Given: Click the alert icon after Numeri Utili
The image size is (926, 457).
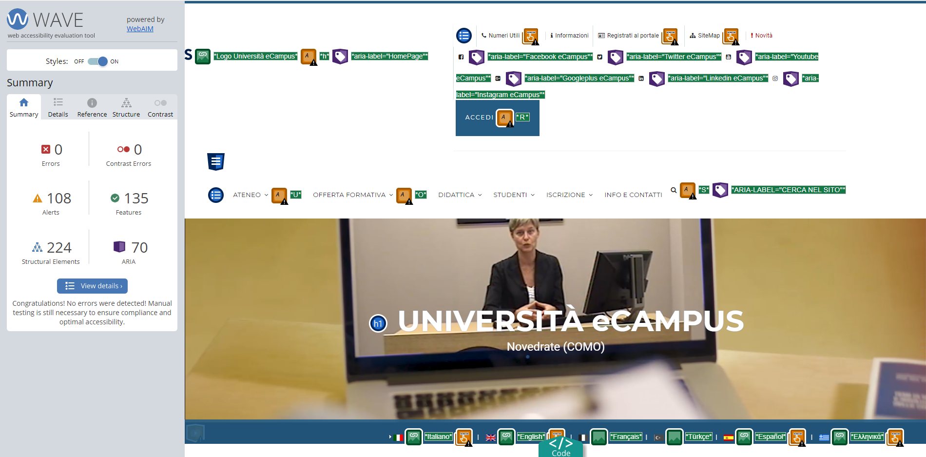Looking at the screenshot, I should (x=531, y=36).
